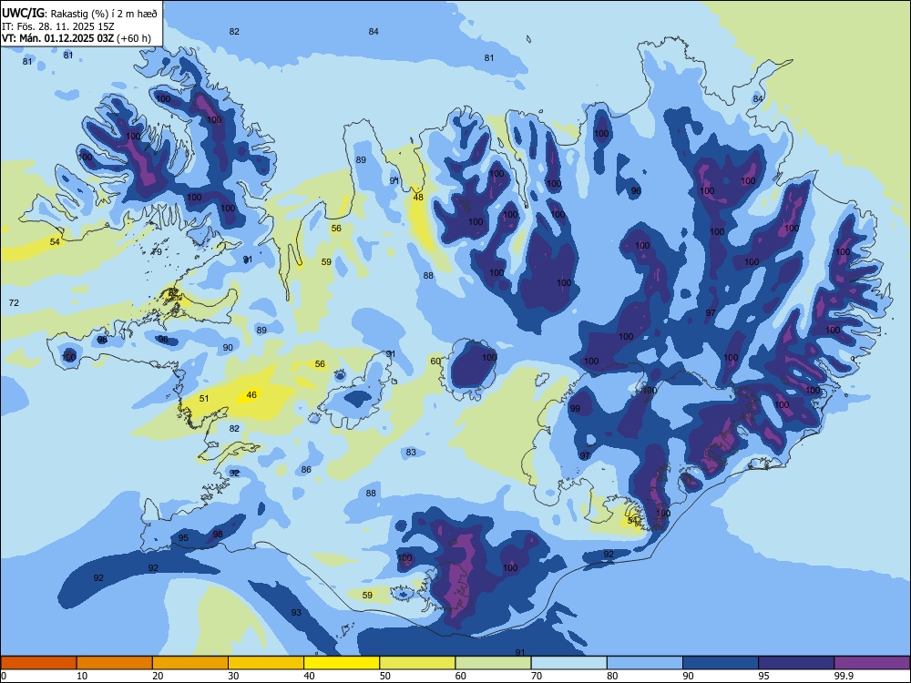Click the legend tick label '80'
Image resolution: width=911 pixels, height=683 pixels.
(612, 676)
